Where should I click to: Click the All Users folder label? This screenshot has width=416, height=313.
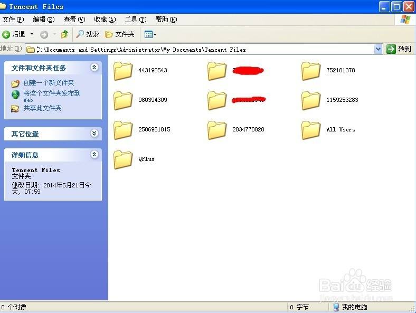point(341,129)
